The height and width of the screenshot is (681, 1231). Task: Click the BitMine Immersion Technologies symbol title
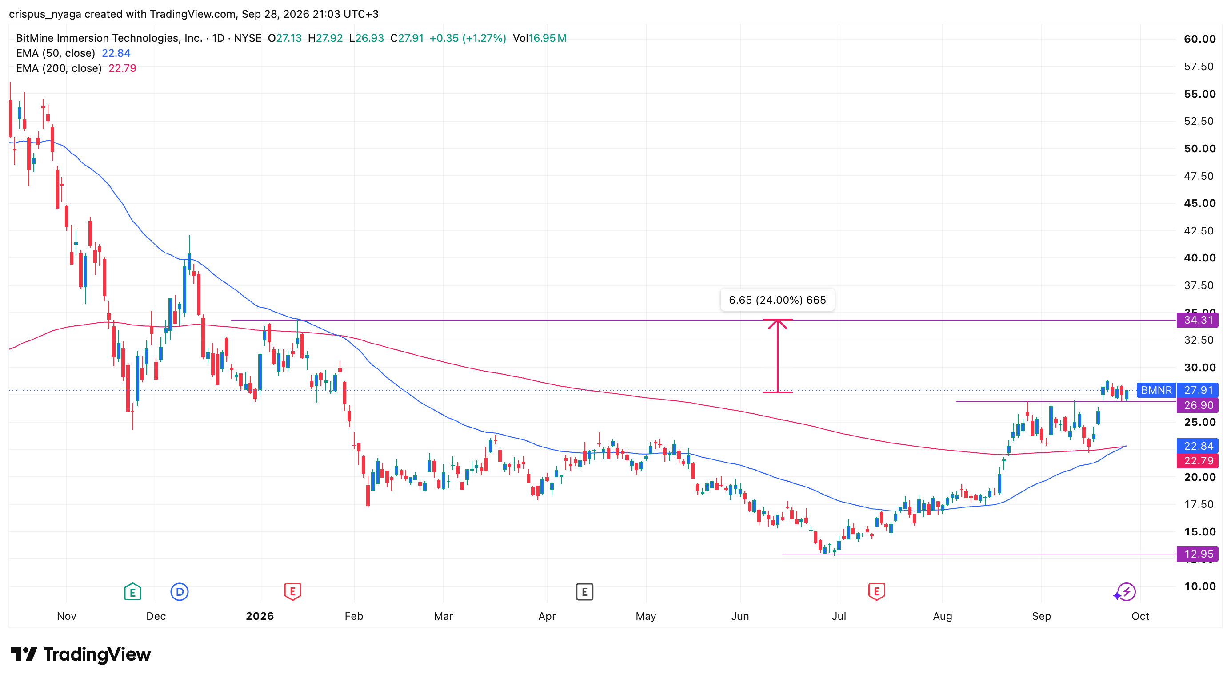tap(109, 38)
